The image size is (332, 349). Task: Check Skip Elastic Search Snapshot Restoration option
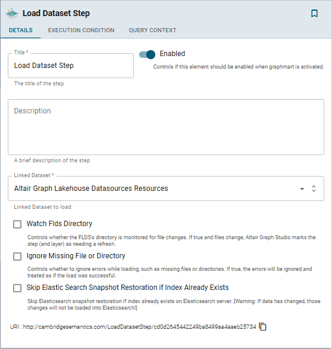[x=17, y=288]
